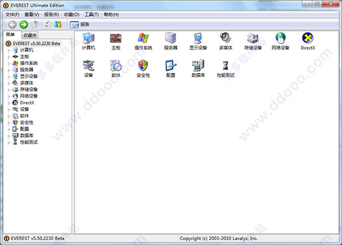Select 软件 in the sidebar tree
Viewport: 342px width, 245px height.
click(x=24, y=116)
